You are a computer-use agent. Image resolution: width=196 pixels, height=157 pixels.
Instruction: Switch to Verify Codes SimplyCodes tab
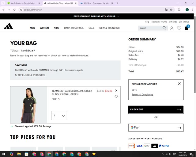[22, 3]
